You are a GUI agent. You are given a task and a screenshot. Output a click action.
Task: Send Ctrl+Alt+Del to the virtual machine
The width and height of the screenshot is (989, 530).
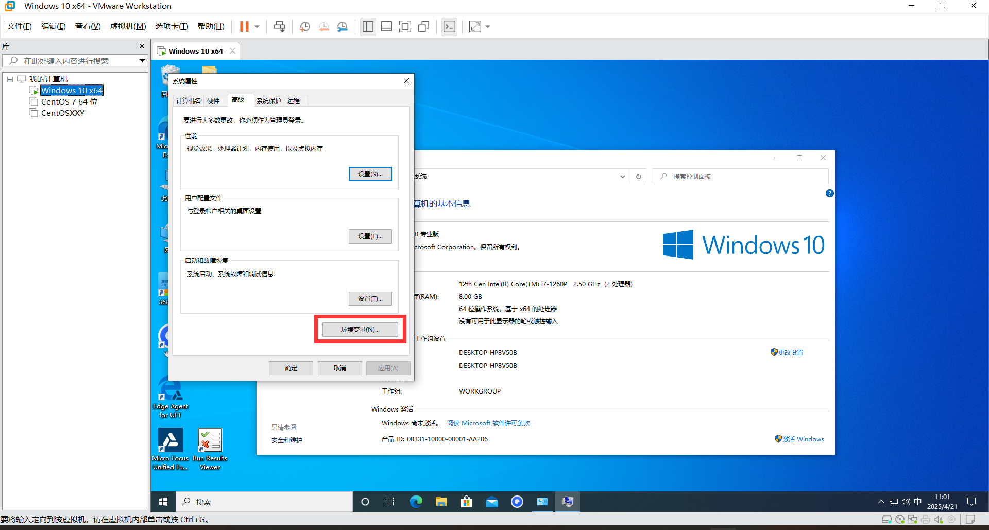click(279, 27)
